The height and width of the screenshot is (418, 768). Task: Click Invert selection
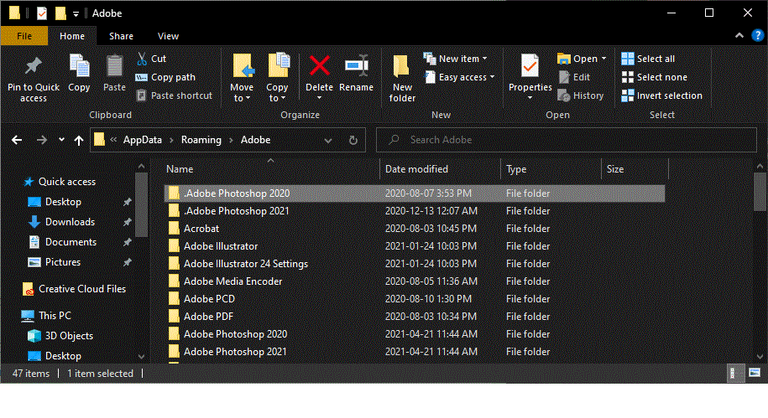point(661,95)
